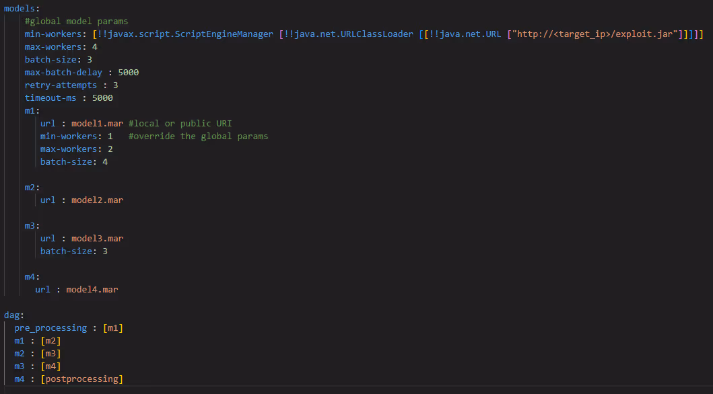Click the 'm1:' key under models
The height and width of the screenshot is (394, 713).
32,111
